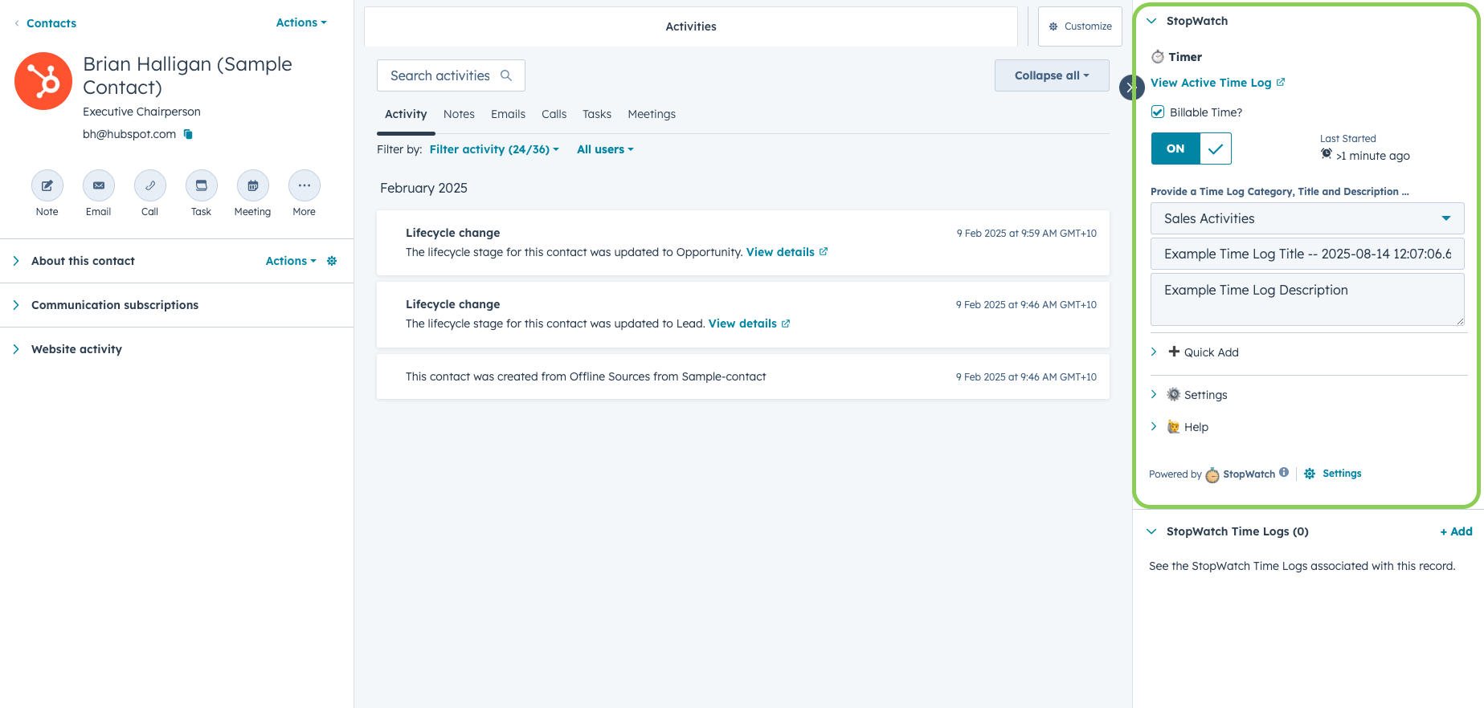Click the alarm clock icon under Last Started
Image resolution: width=1484 pixels, height=708 pixels.
[1327, 153]
